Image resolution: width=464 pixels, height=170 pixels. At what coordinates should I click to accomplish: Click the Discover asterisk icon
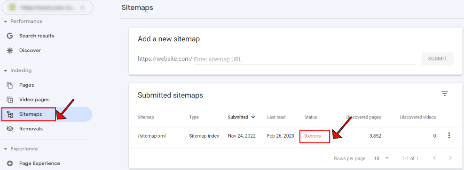10,51
